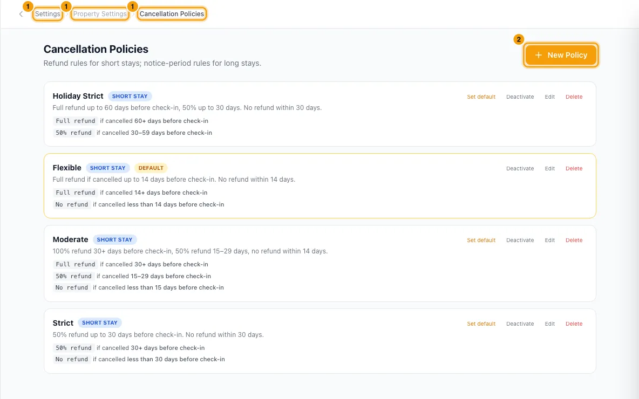Click the SHORT STAY badge on Holiday Strict
Image resolution: width=639 pixels, height=399 pixels.
pyautogui.click(x=130, y=96)
